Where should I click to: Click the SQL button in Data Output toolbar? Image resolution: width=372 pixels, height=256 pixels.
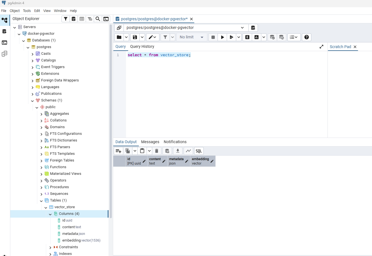pyautogui.click(x=199, y=151)
